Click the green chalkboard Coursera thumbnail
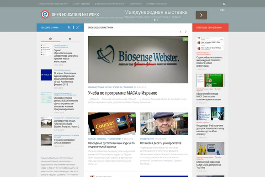Image resolution: width=265 pixels, height=177 pixels. pos(211,80)
